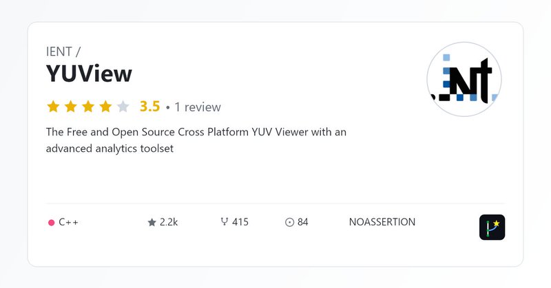Click the empty fifth rating star

tap(123, 107)
